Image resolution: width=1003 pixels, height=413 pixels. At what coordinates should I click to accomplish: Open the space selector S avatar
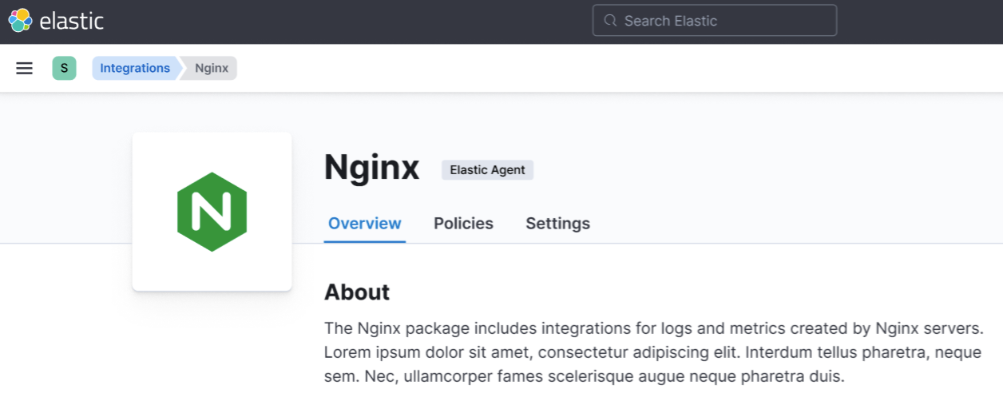64,68
